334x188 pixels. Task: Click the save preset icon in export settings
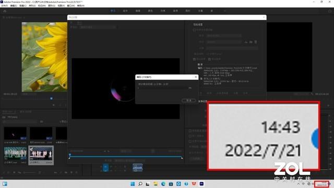(x=246, y=42)
